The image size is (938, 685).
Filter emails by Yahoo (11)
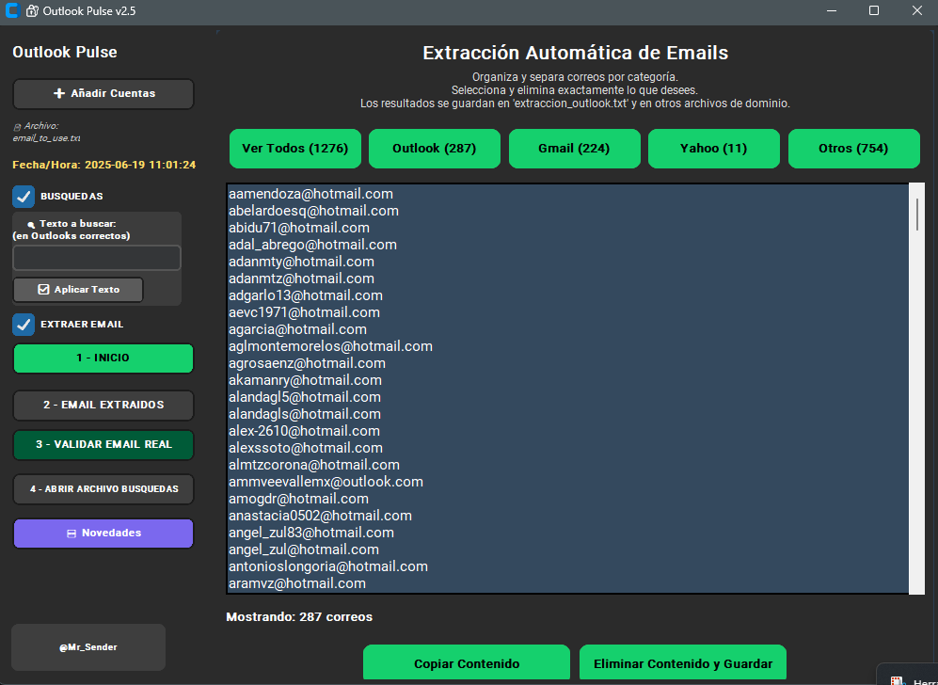coord(713,149)
